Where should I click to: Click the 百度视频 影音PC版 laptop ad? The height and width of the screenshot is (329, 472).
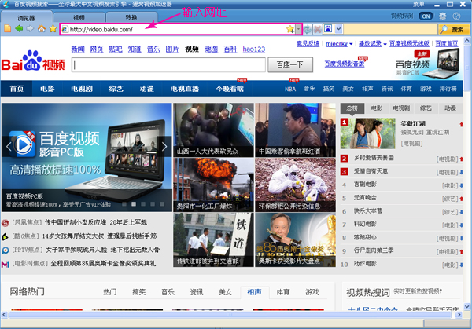427,64
